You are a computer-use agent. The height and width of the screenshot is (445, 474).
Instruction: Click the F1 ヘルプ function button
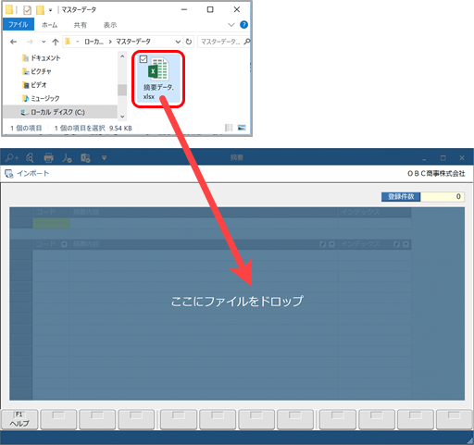19,419
